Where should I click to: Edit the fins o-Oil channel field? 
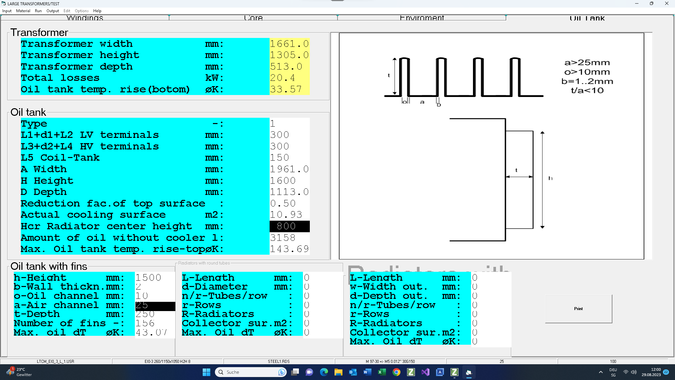click(x=155, y=296)
